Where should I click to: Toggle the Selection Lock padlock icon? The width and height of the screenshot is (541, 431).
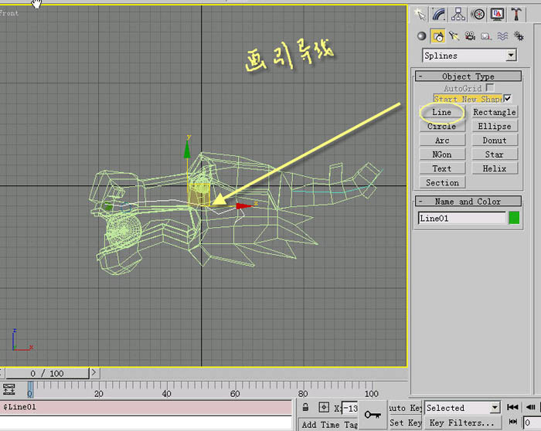coord(305,407)
